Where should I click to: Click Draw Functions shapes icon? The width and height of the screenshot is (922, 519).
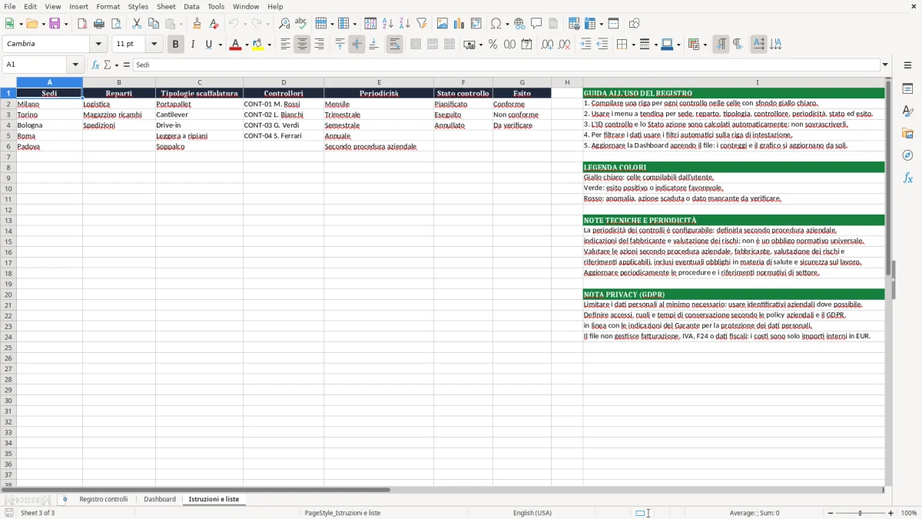tap(635, 24)
